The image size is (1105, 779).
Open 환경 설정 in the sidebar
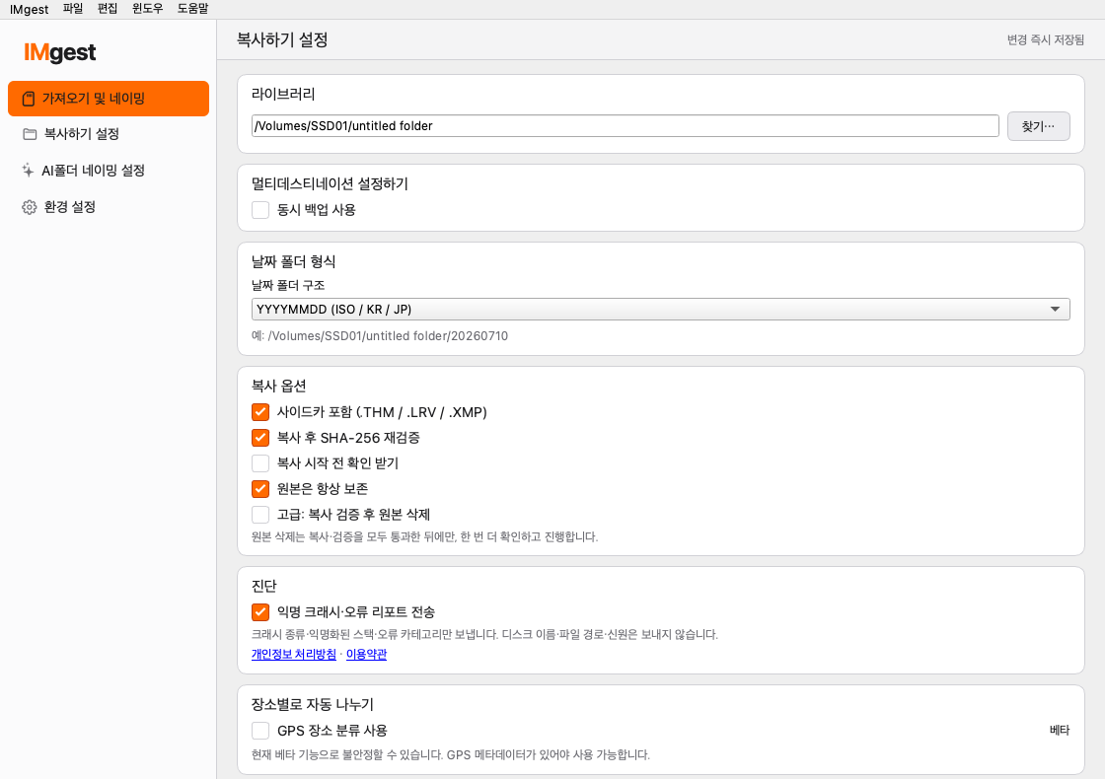109,207
